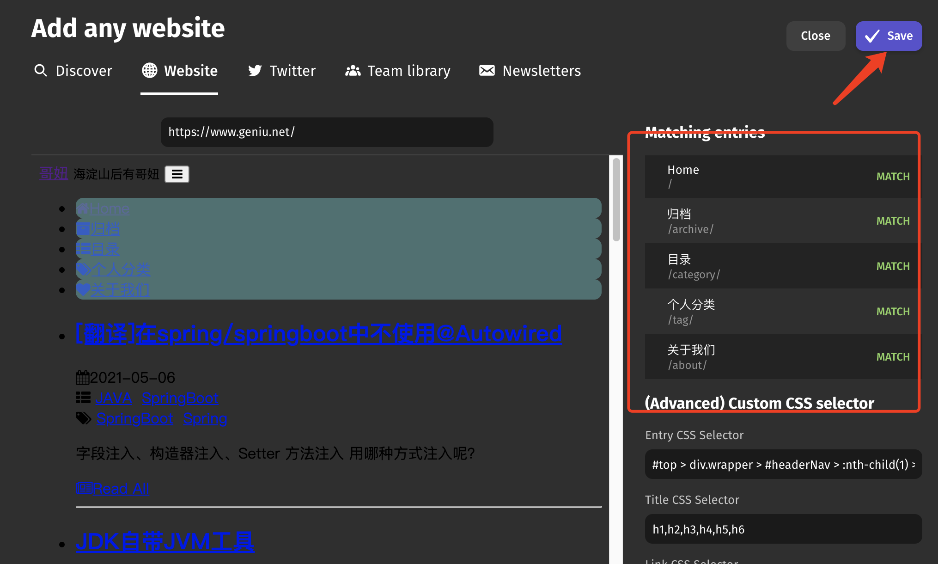Switch to the Discover tab
This screenshot has height=564, width=938.
click(74, 70)
